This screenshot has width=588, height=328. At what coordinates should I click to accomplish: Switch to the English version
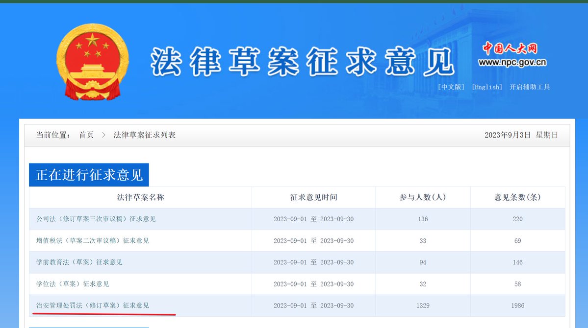point(486,87)
